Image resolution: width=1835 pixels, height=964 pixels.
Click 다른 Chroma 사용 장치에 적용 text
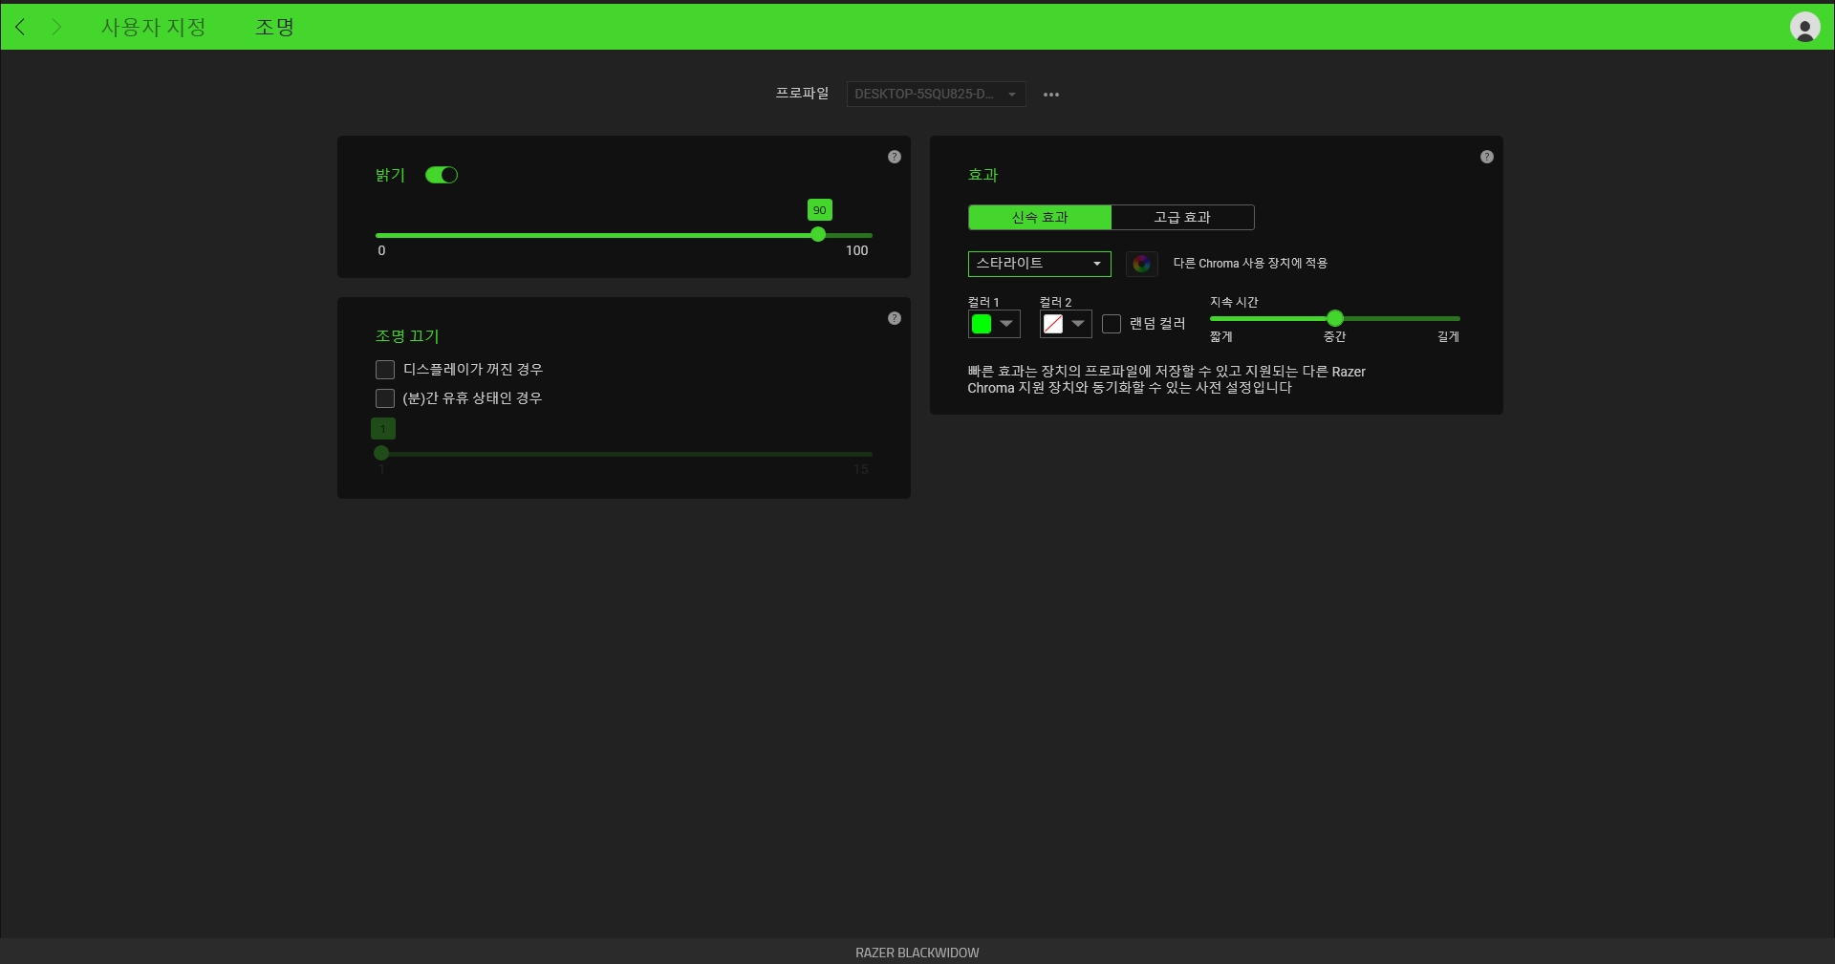click(1250, 264)
